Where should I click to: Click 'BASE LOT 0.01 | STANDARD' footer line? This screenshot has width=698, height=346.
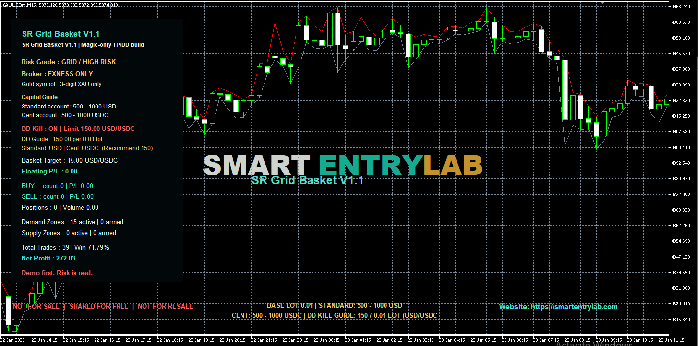click(x=335, y=306)
